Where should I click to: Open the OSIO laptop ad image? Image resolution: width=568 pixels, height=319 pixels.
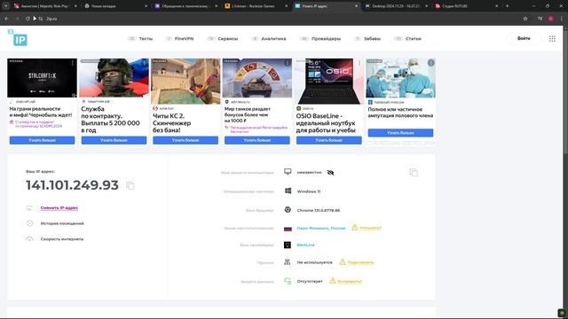[x=329, y=82]
